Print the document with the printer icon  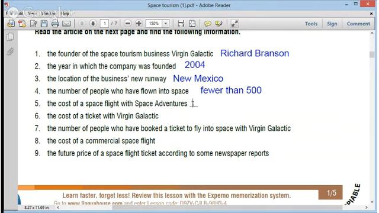coord(55,24)
